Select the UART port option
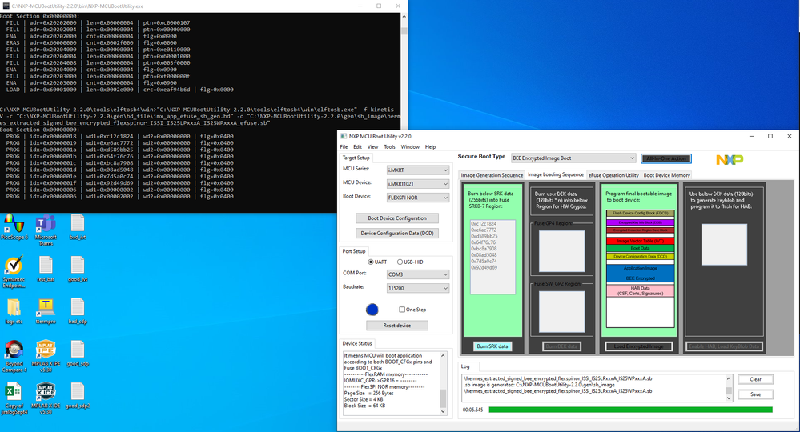 tap(377, 262)
